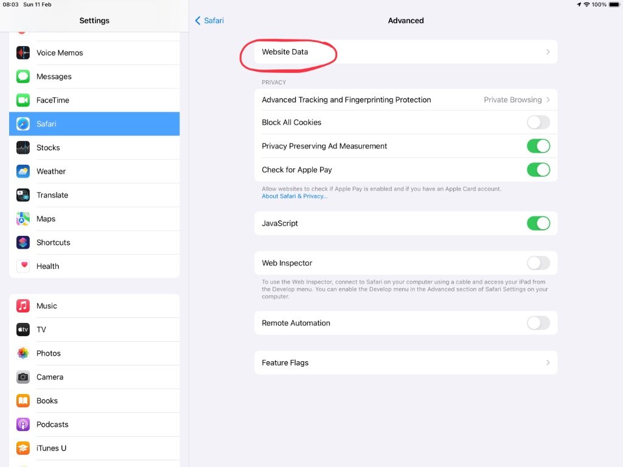This screenshot has width=623, height=467.
Task: Tap the Messages app icon
Action: [23, 76]
